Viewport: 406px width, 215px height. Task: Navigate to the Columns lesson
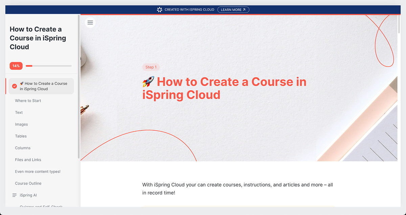point(23,148)
